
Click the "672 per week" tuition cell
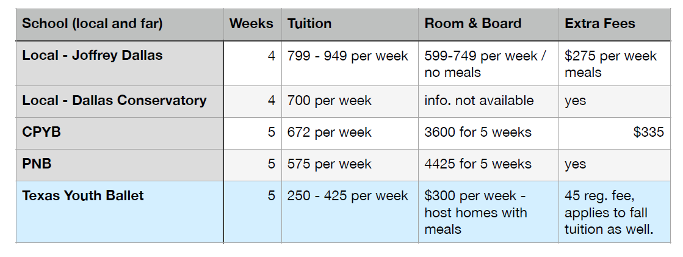(x=330, y=132)
